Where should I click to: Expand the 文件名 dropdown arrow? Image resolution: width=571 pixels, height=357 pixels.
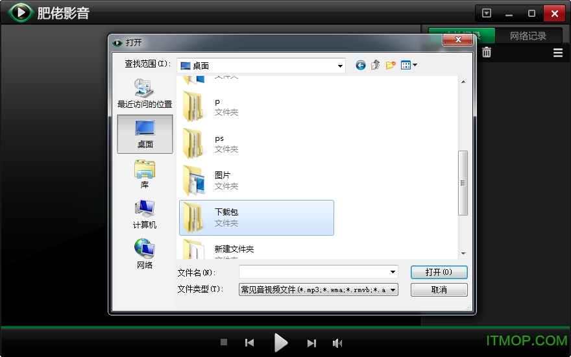[x=393, y=272]
